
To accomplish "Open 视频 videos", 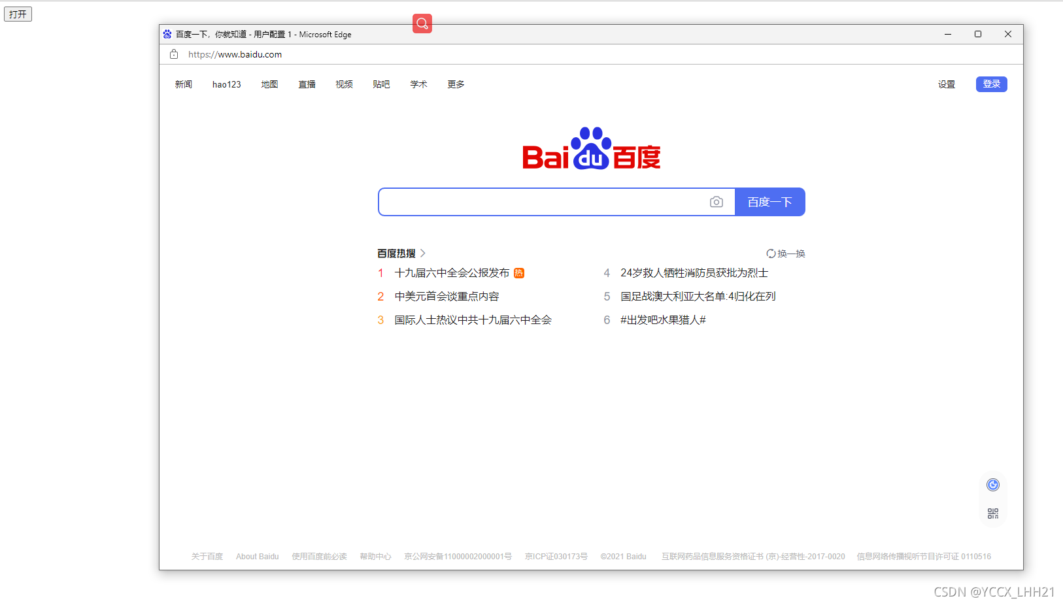I will 344,84.
